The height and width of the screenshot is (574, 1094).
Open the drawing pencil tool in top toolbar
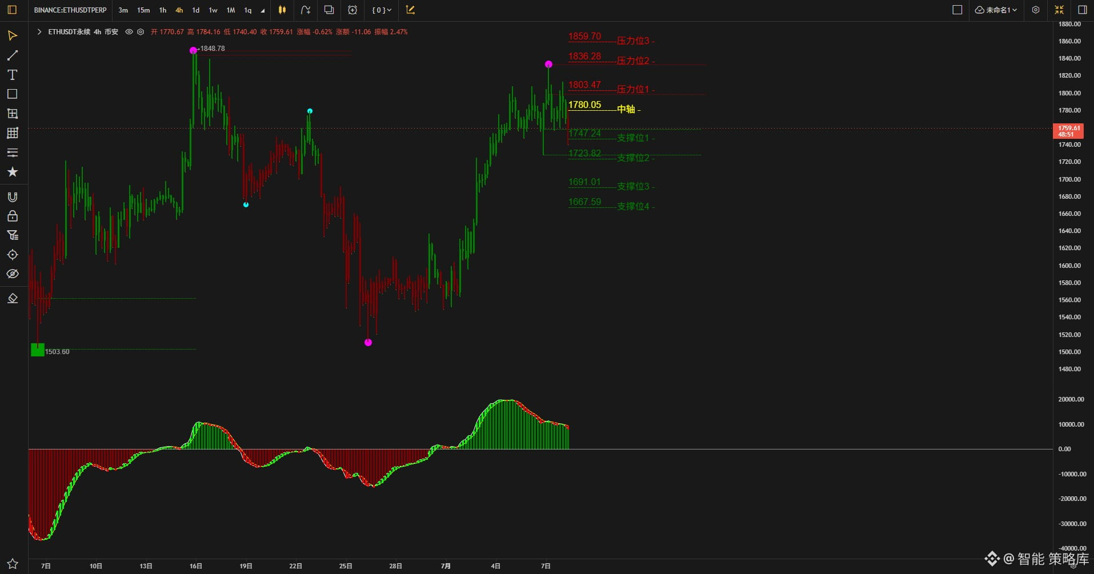point(410,10)
